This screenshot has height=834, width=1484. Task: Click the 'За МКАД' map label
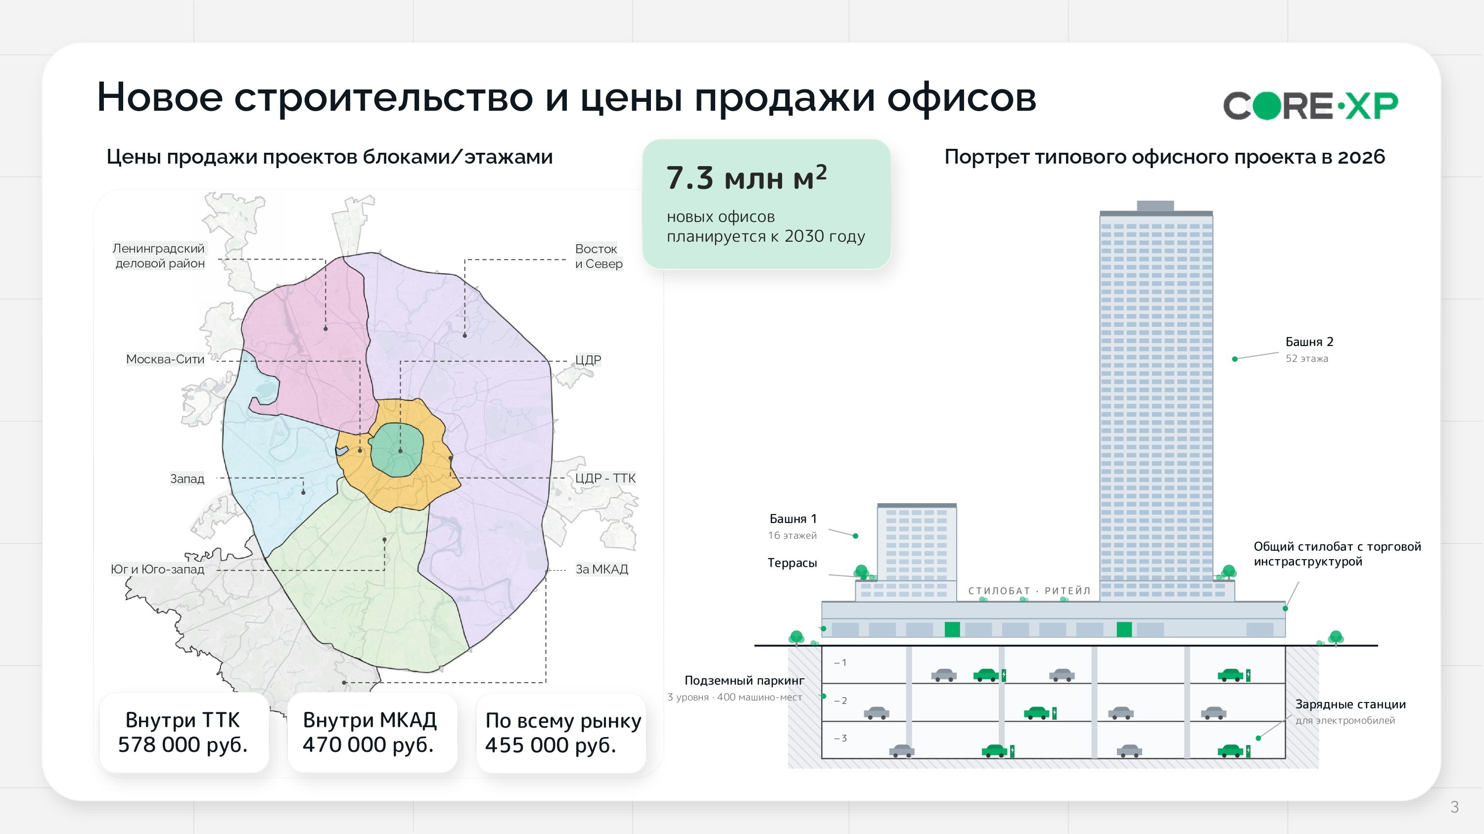pyautogui.click(x=602, y=569)
